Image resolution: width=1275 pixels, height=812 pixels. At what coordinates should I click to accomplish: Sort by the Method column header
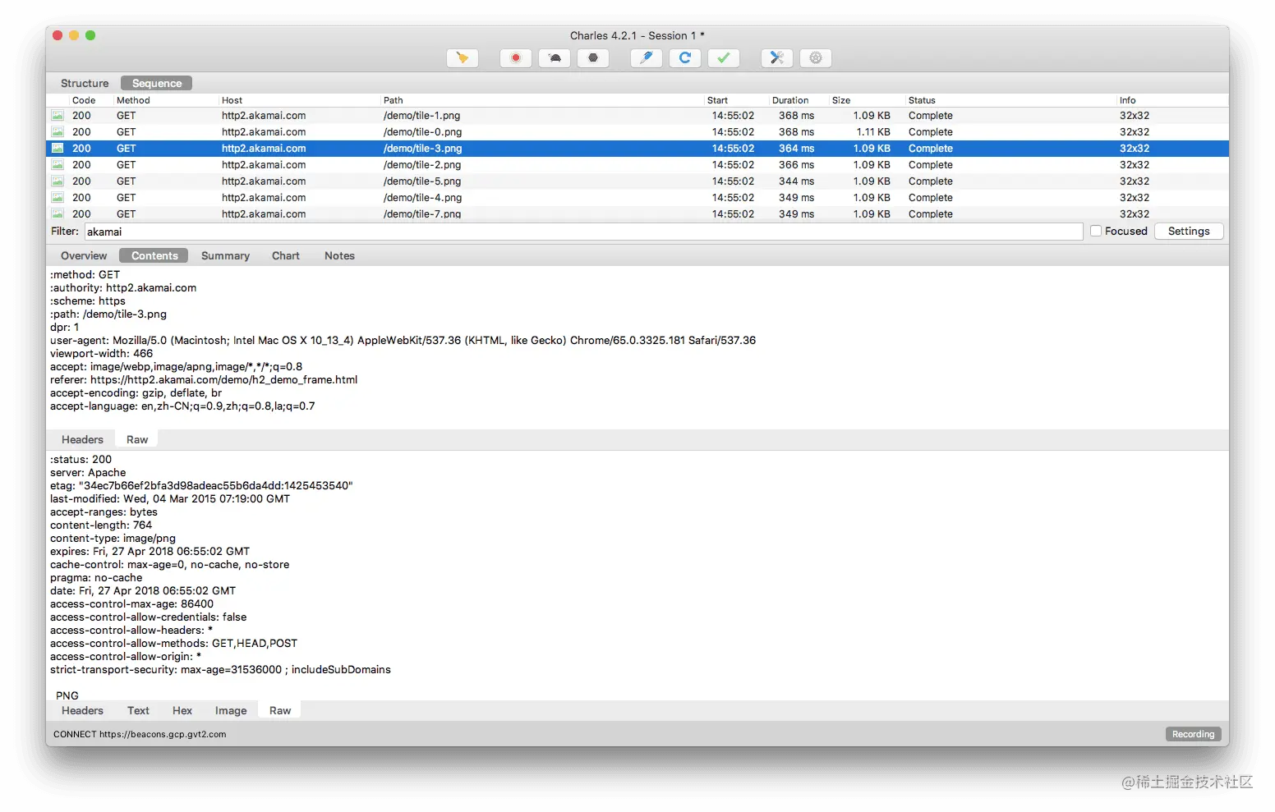(133, 101)
